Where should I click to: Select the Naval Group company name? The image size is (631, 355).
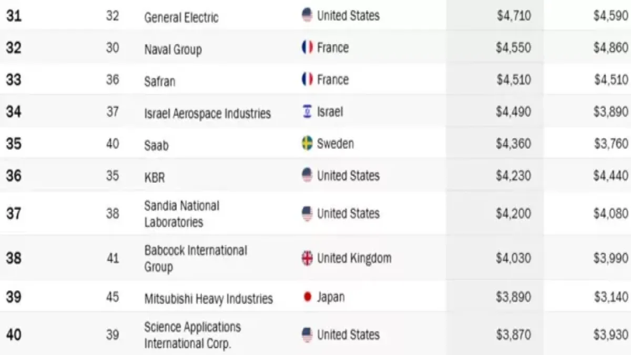coord(172,49)
